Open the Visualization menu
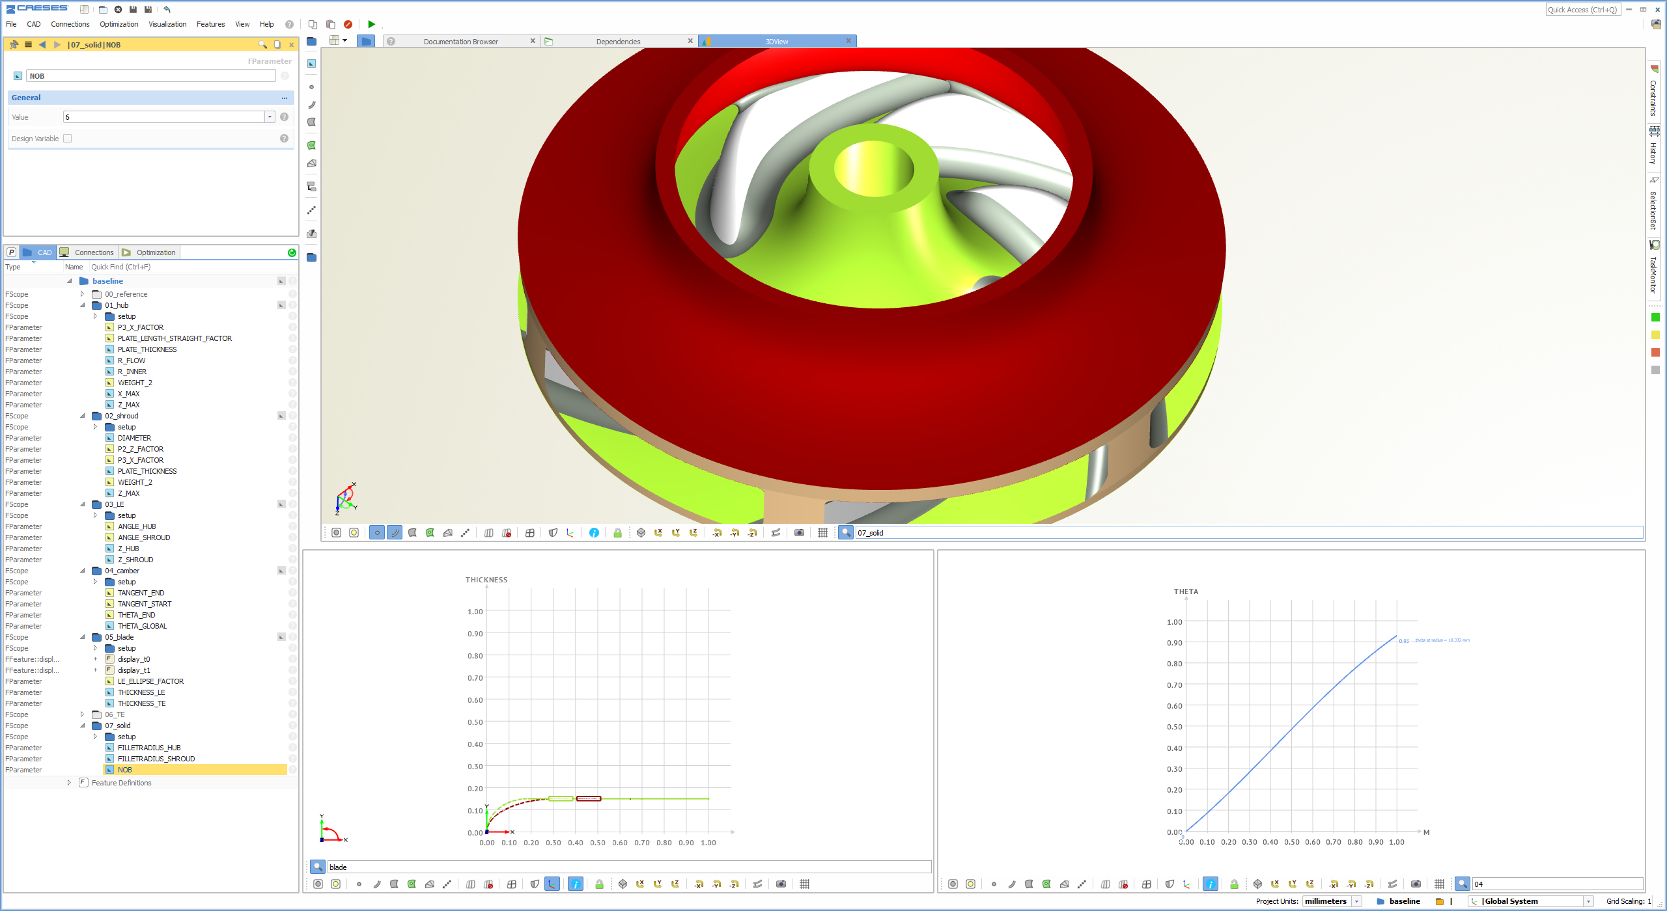The width and height of the screenshot is (1667, 911). [167, 24]
